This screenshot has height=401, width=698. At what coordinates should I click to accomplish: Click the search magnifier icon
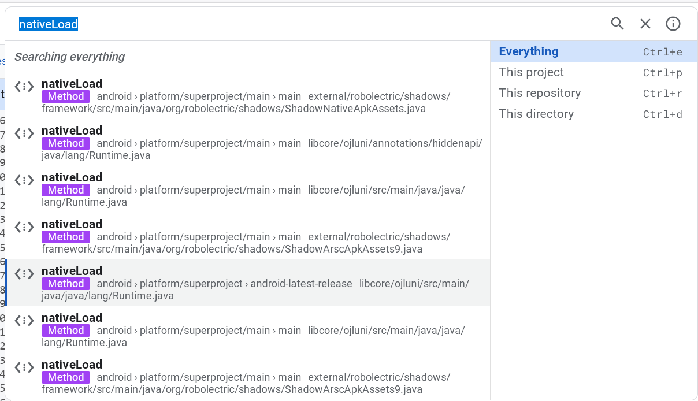click(617, 24)
